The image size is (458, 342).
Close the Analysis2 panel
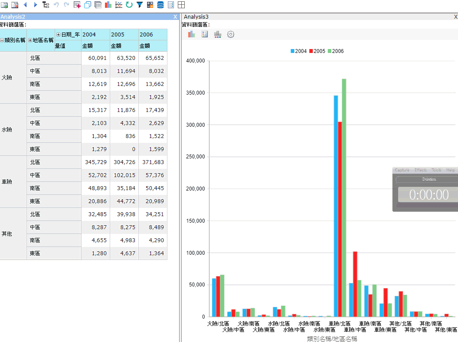(175, 16)
